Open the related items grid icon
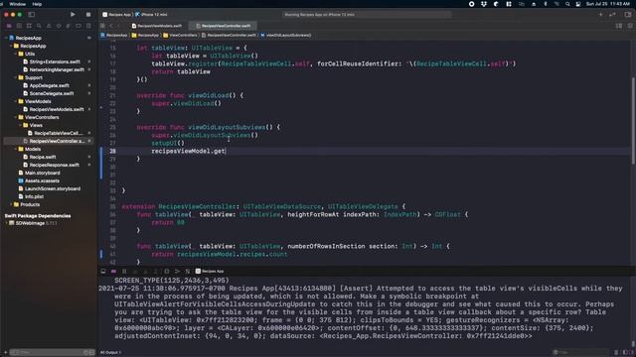The width and height of the screenshot is (636, 357). coord(103,26)
